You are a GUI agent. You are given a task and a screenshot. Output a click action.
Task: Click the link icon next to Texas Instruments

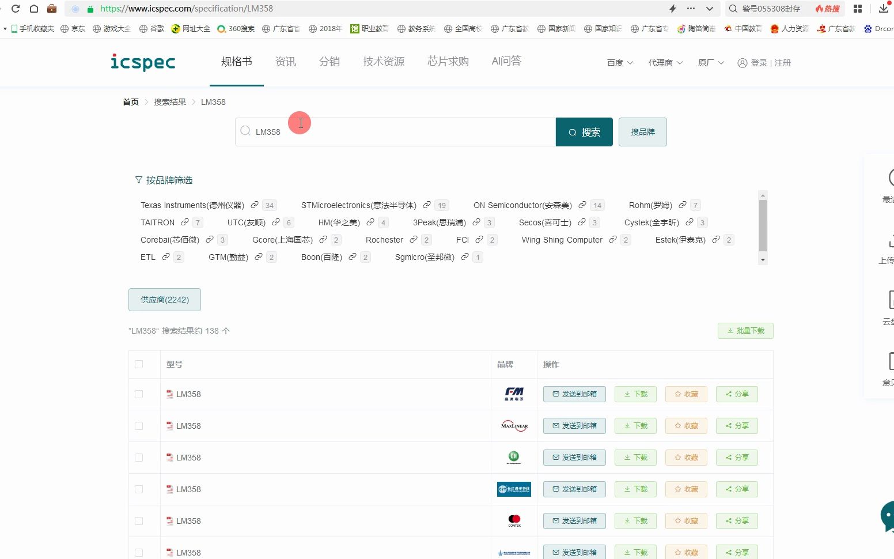pos(255,205)
